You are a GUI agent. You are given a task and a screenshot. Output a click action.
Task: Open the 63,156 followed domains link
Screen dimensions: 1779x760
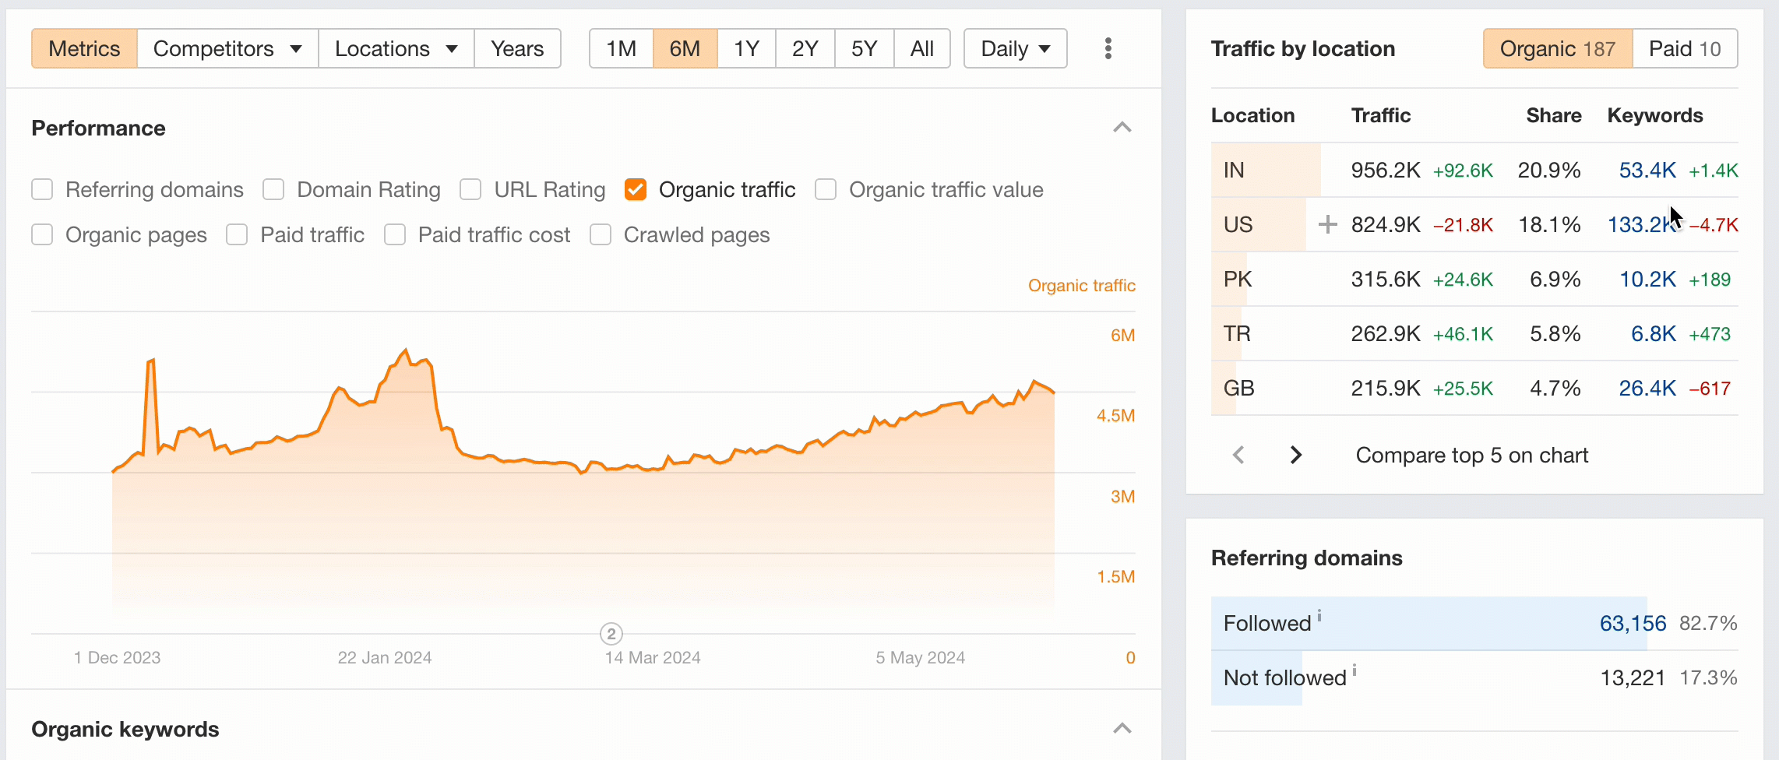click(x=1633, y=623)
